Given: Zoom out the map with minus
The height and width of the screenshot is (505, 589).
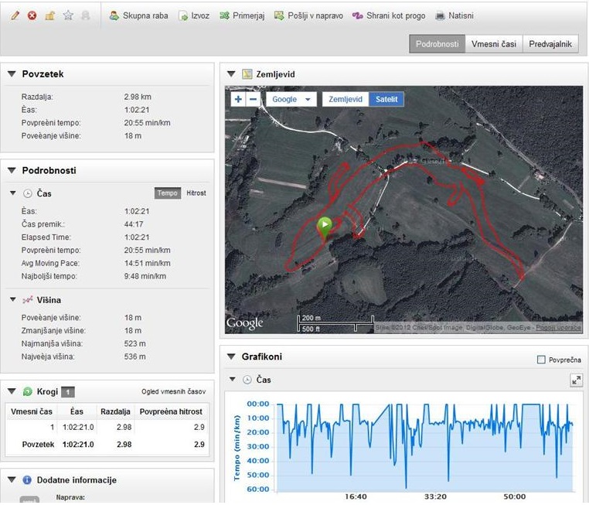Looking at the screenshot, I should click(254, 99).
